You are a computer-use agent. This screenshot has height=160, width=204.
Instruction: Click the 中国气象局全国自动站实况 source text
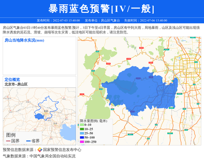52,156
